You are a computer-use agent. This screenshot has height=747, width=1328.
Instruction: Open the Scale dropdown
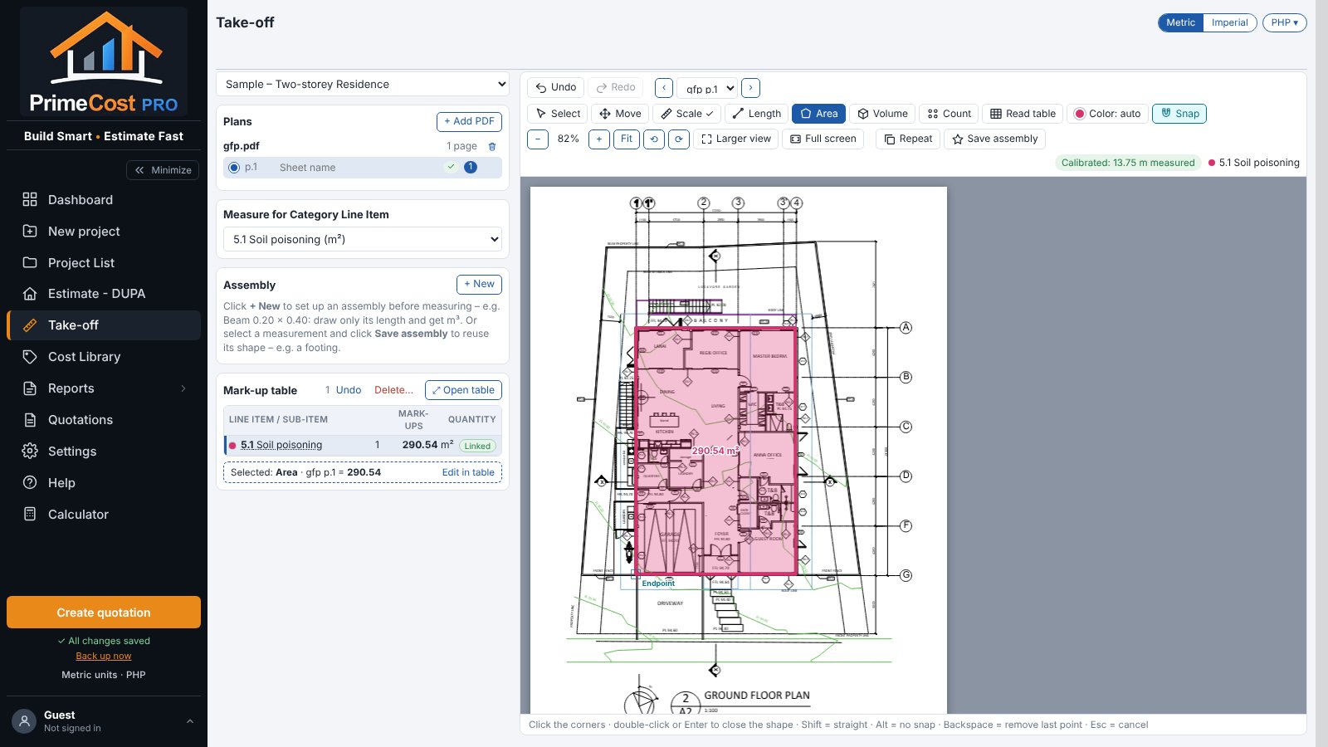686,114
